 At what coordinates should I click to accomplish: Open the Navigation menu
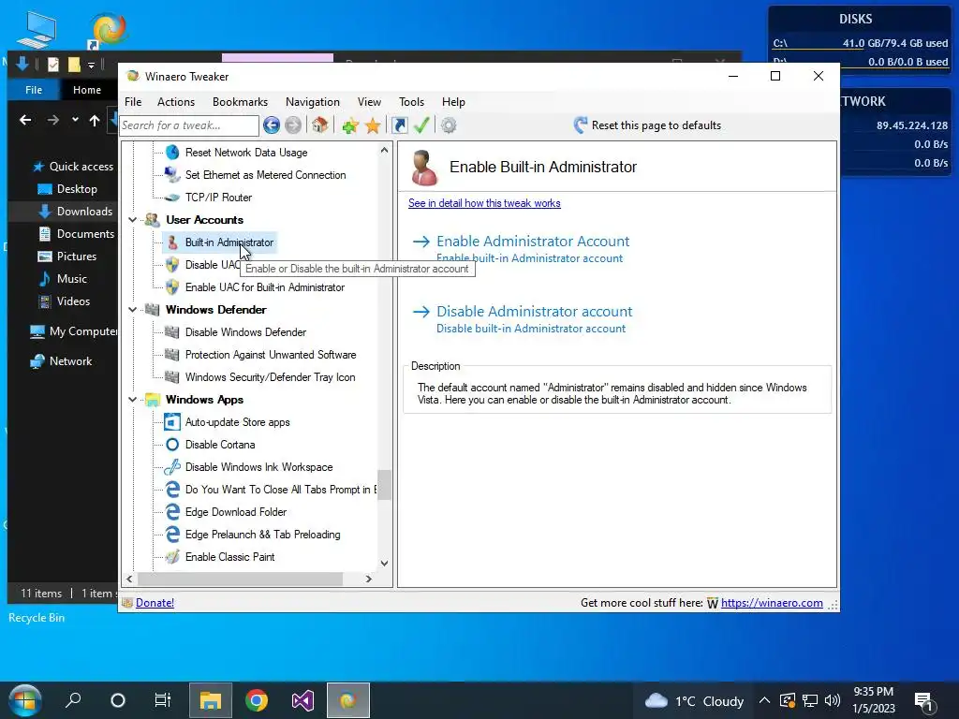[x=313, y=102]
